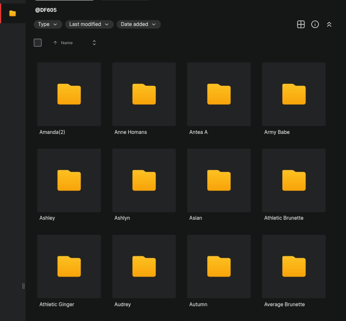Click the Audrey folder name

point(122,304)
